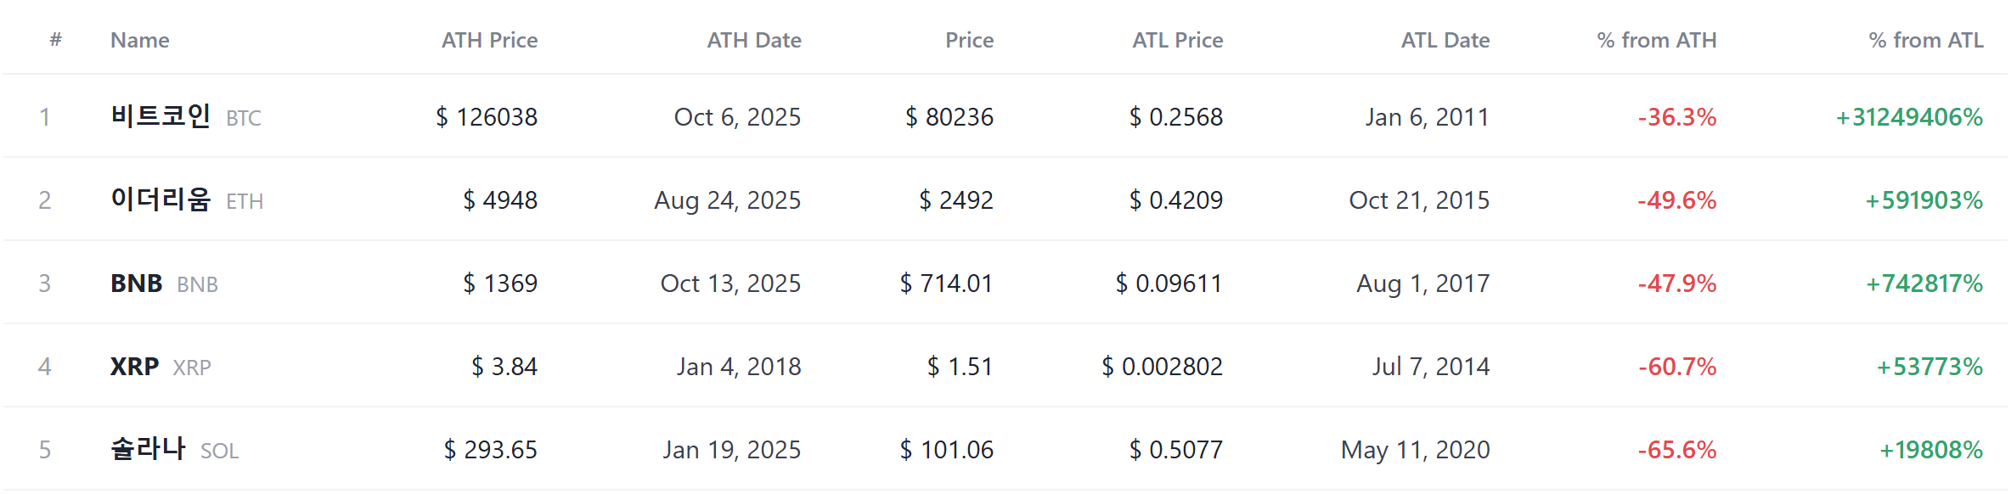Open the 솔라나 SOL coin link
Viewport: 2011px width, 494px height.
coord(174,449)
